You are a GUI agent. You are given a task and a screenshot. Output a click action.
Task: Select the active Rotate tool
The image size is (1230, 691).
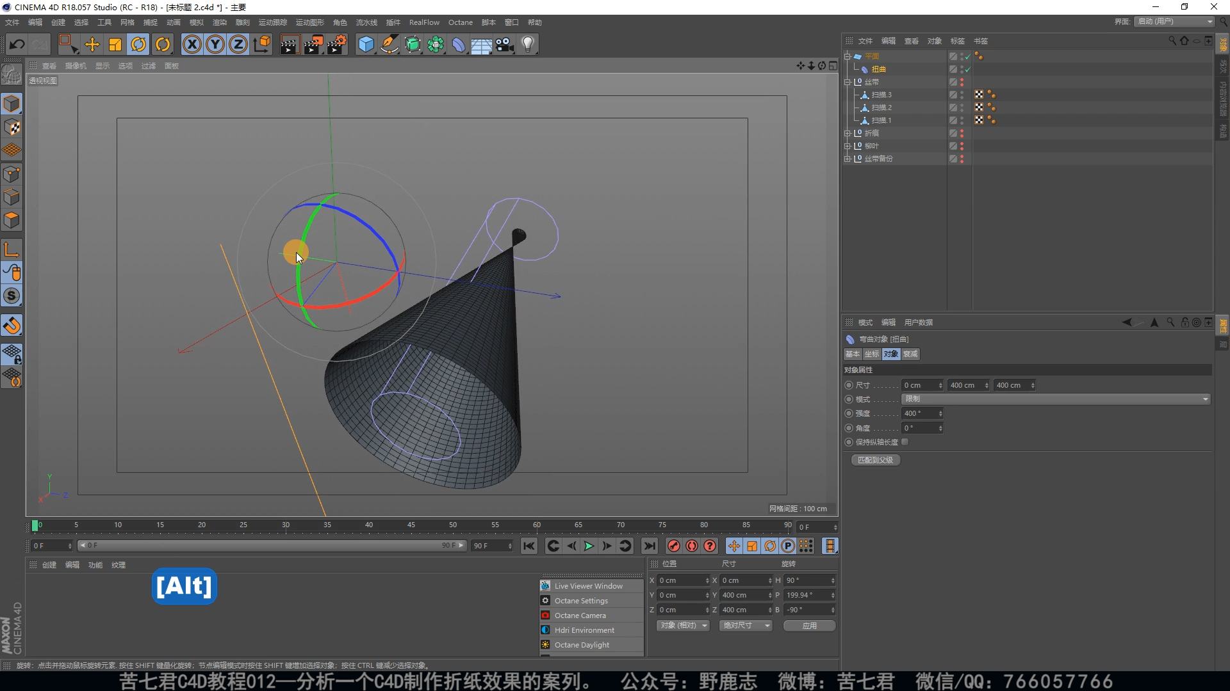(x=138, y=44)
